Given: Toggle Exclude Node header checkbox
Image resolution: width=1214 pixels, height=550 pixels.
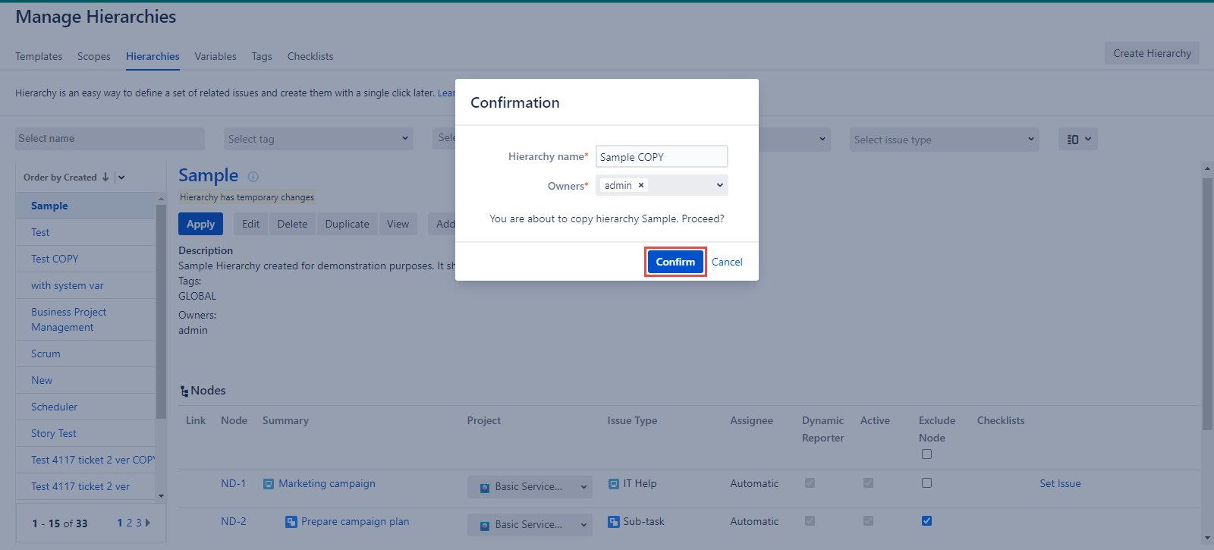Looking at the screenshot, I should pos(926,454).
